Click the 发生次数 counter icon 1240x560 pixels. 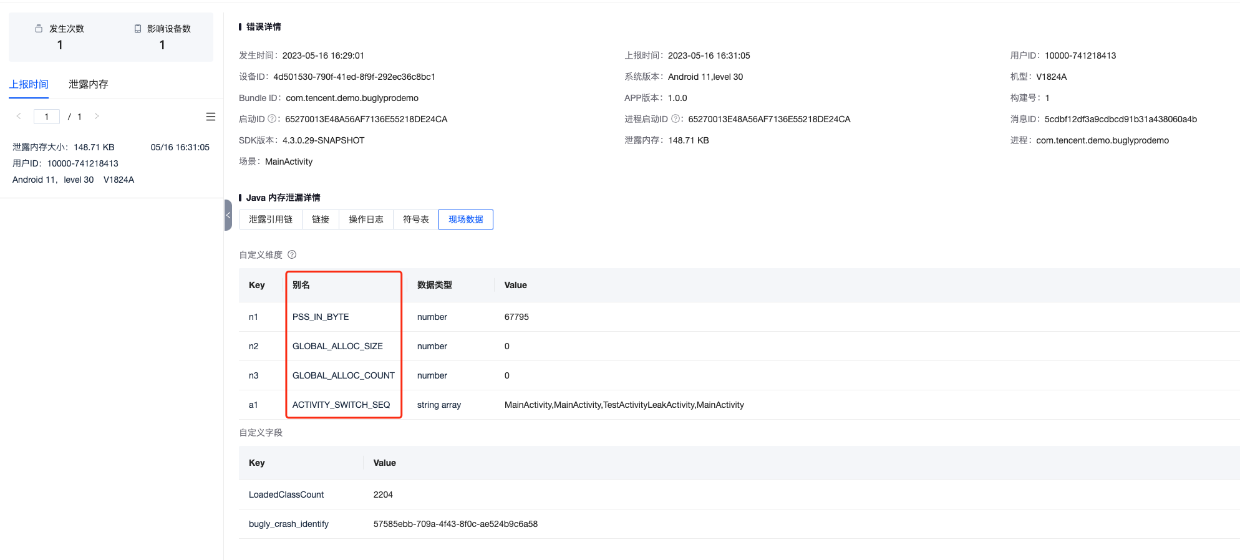[x=39, y=29]
